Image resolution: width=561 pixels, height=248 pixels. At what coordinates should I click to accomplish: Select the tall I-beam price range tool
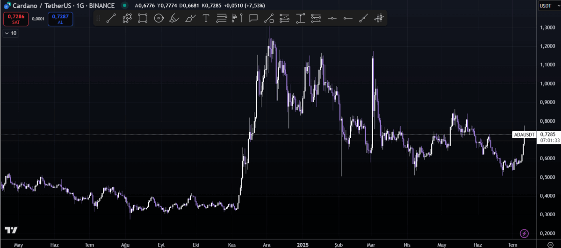click(x=301, y=19)
